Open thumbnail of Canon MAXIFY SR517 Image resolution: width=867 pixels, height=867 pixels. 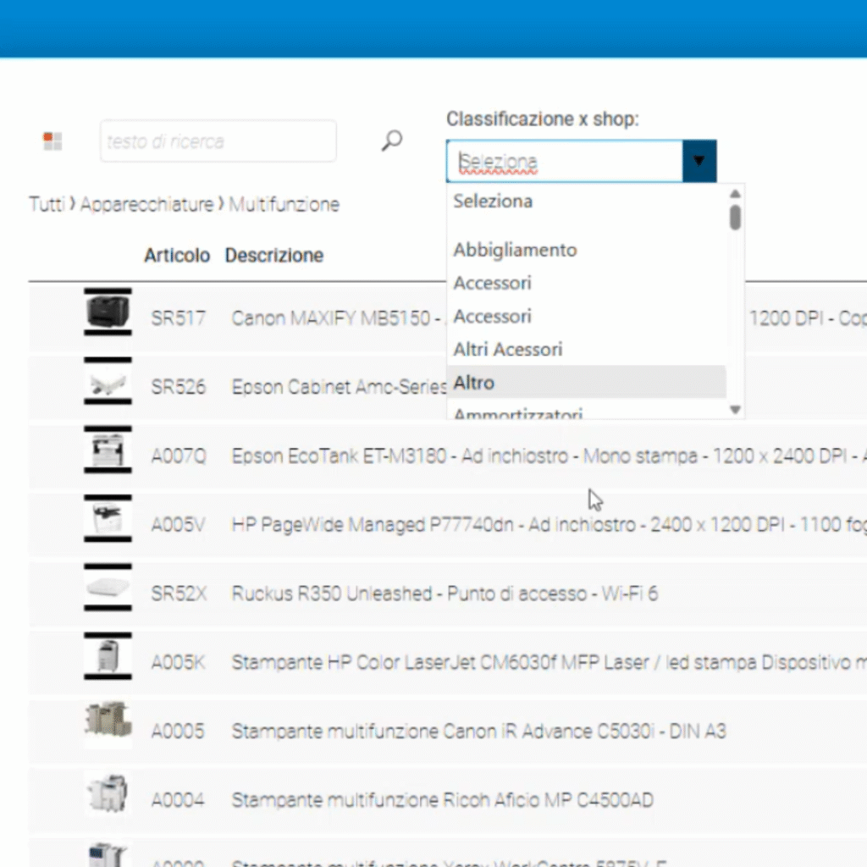[108, 312]
